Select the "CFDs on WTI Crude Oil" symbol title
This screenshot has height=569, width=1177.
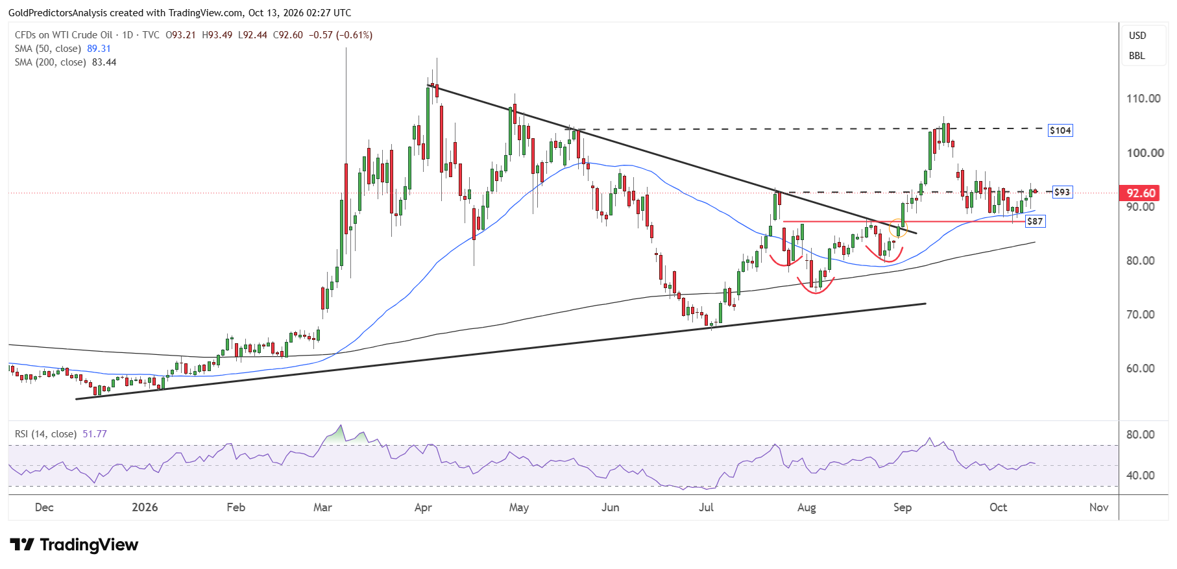click(x=64, y=35)
